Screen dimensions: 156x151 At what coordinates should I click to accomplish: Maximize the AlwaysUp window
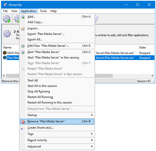tap(138, 5)
